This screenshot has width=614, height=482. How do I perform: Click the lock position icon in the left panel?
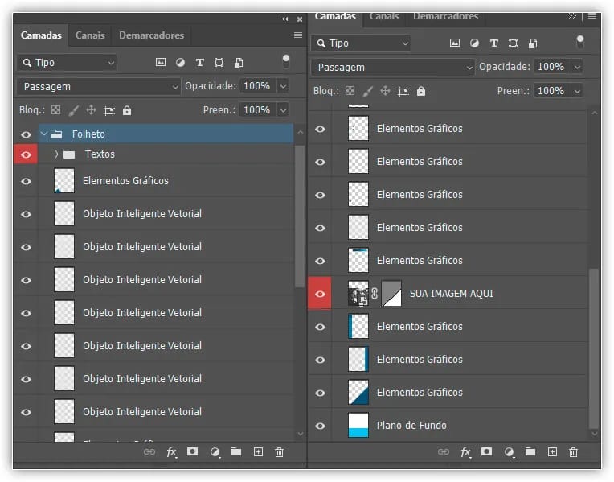(91, 110)
